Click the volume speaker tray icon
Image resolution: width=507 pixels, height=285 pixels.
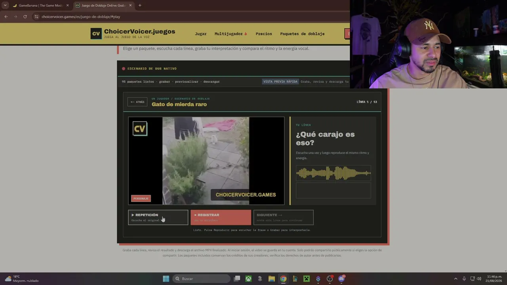pyautogui.click(x=479, y=279)
